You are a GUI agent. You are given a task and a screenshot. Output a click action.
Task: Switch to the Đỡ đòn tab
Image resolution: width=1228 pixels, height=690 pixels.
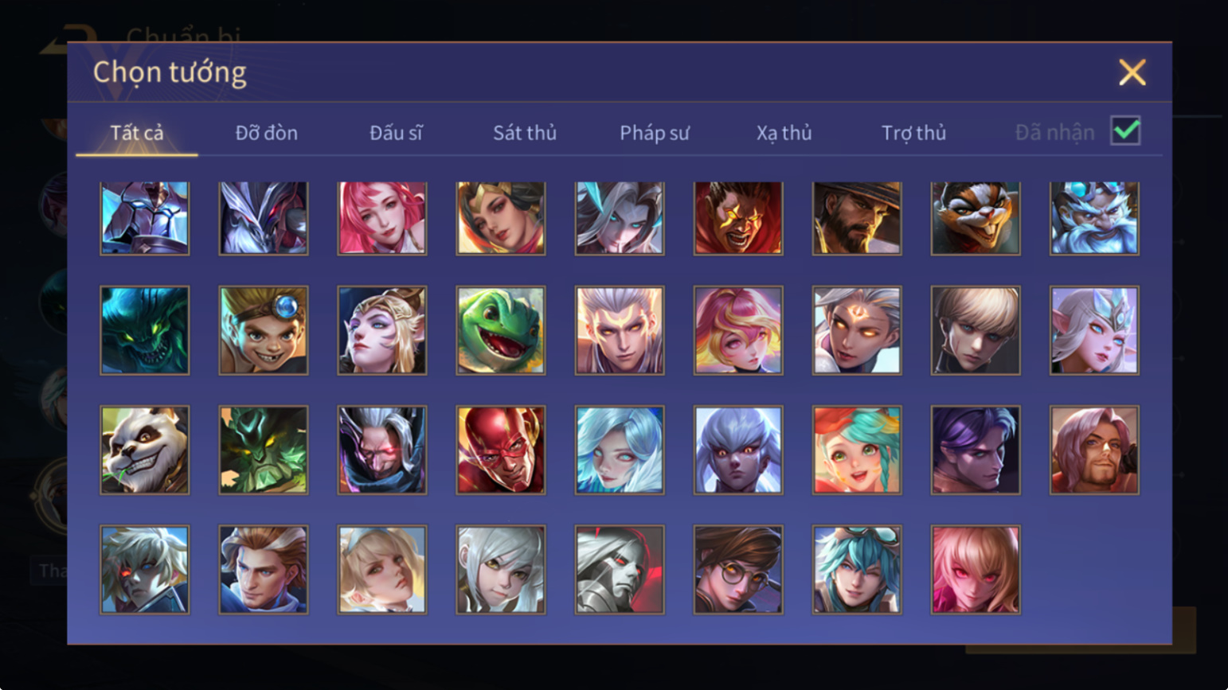[267, 133]
